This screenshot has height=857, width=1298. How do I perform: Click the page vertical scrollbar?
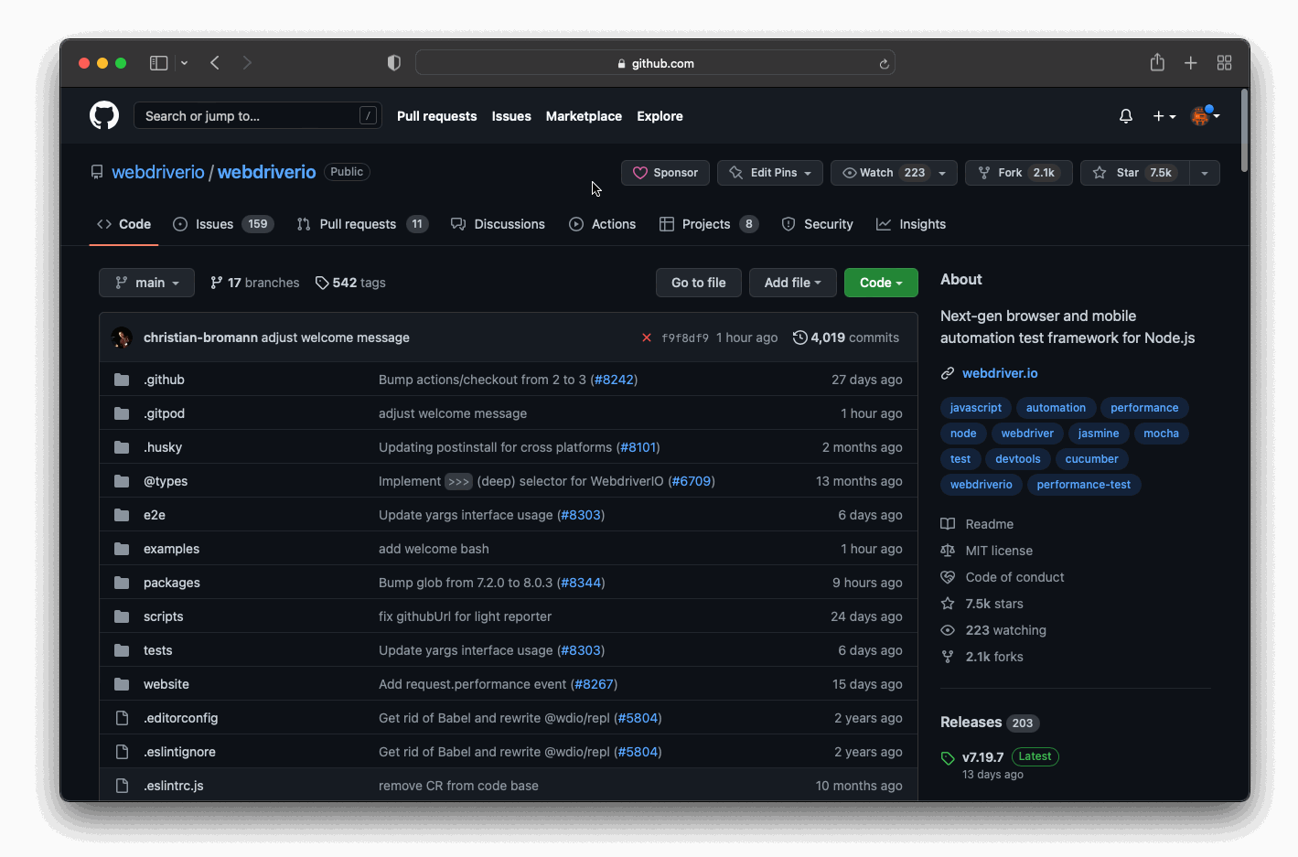1244,130
